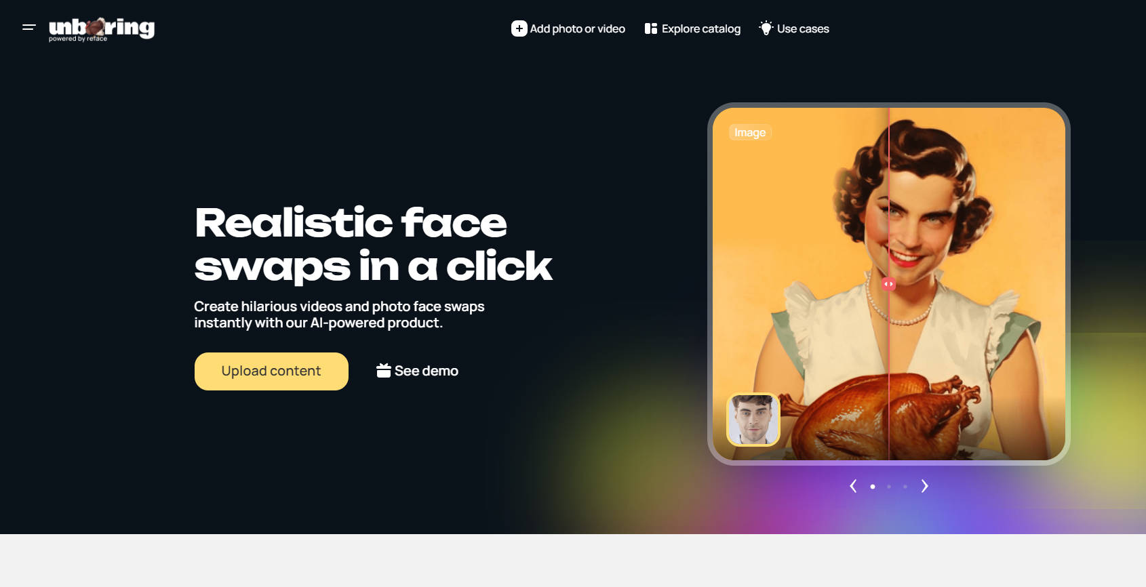Click the See demo clapperboard icon
Screen dimensions: 1146x587
point(384,371)
